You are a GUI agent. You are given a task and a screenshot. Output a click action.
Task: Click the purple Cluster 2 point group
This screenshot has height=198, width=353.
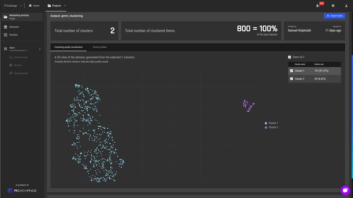pyautogui.click(x=248, y=106)
